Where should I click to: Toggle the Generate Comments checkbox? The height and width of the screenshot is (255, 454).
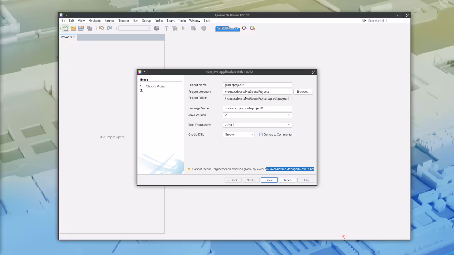point(261,135)
